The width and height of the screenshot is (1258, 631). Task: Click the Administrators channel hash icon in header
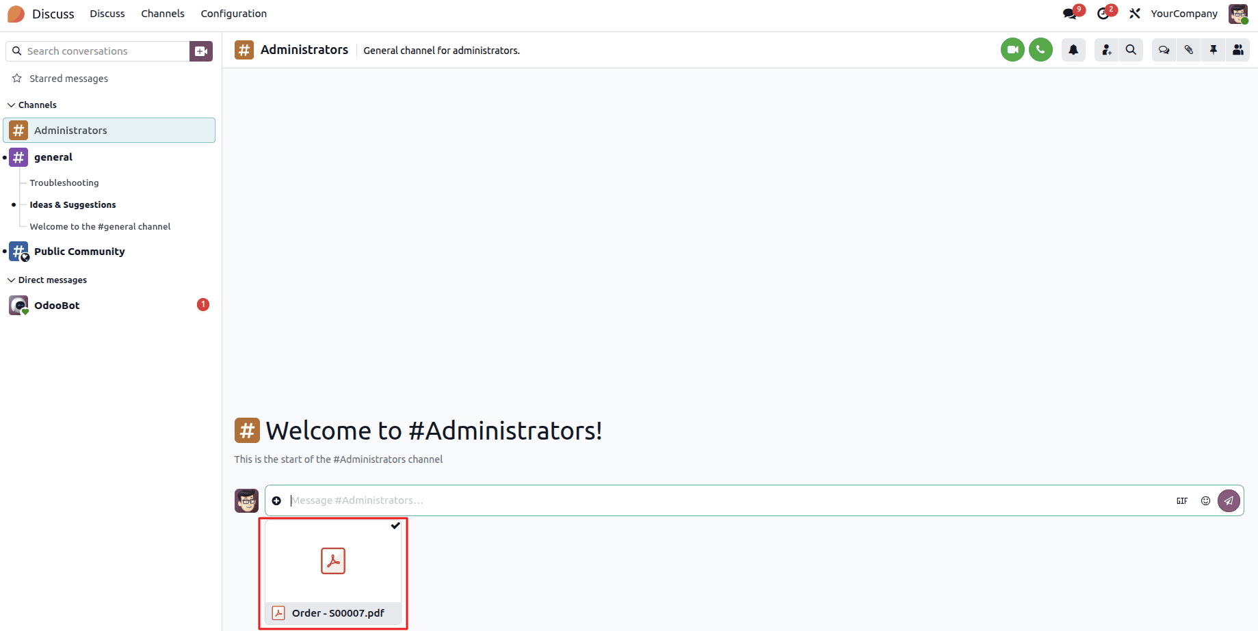[x=244, y=50]
